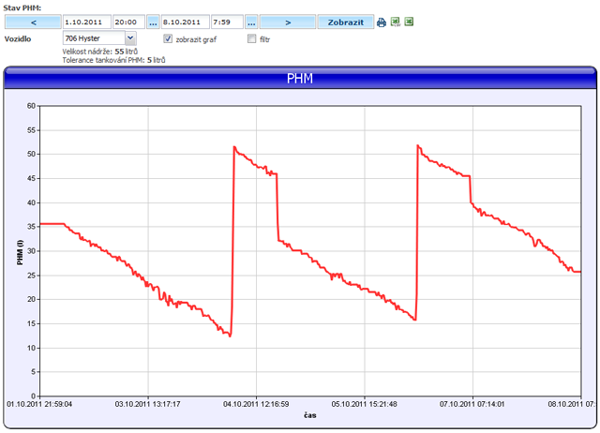600x433 pixels.
Task: Click the 04.10.2011 12:16:59 axis label
Action: tap(258, 404)
